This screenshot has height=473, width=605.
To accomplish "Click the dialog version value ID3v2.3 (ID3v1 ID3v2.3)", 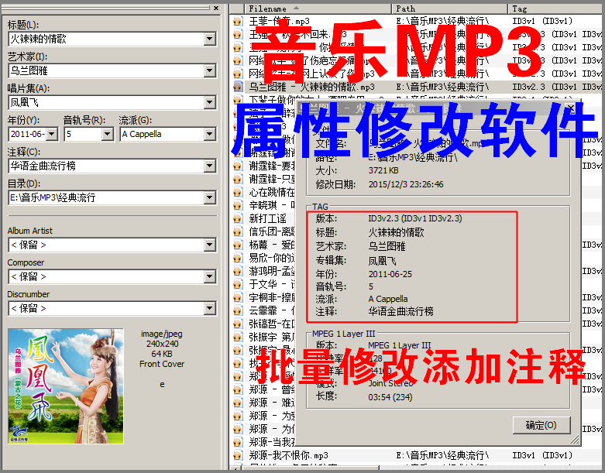I will point(414,218).
